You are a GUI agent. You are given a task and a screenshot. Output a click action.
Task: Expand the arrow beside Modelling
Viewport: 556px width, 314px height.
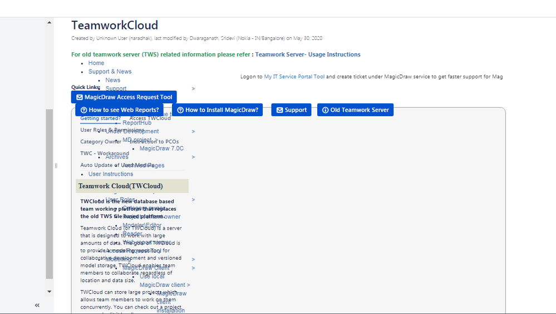tap(193, 259)
